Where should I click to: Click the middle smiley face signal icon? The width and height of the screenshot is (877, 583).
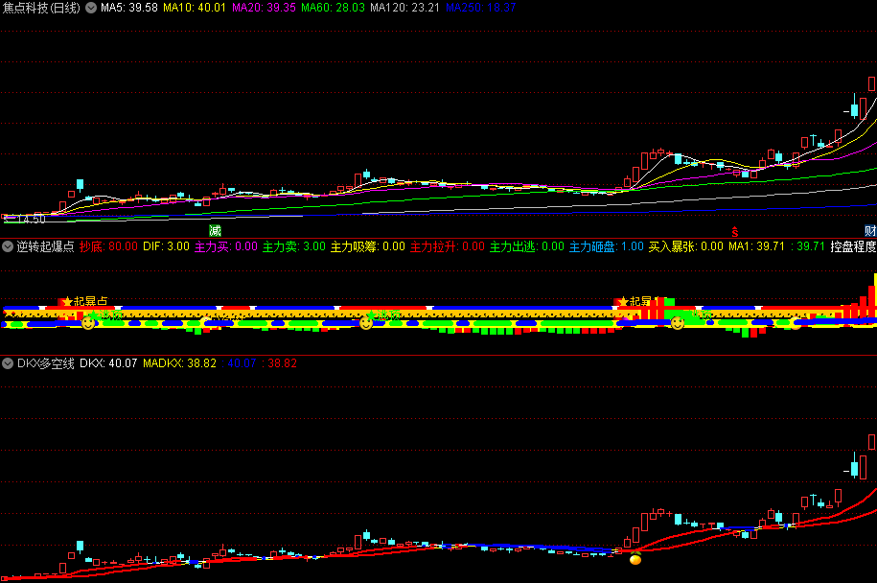[366, 323]
